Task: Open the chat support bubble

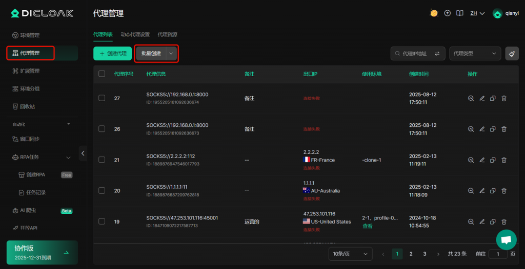Action: [x=506, y=239]
